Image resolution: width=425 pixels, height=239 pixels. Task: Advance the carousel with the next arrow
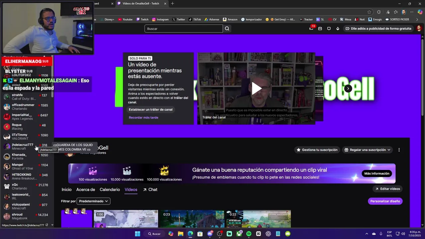coord(348,88)
